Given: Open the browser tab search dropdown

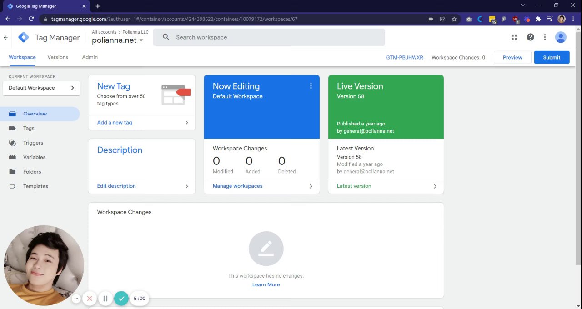Looking at the screenshot, I should click(523, 5).
